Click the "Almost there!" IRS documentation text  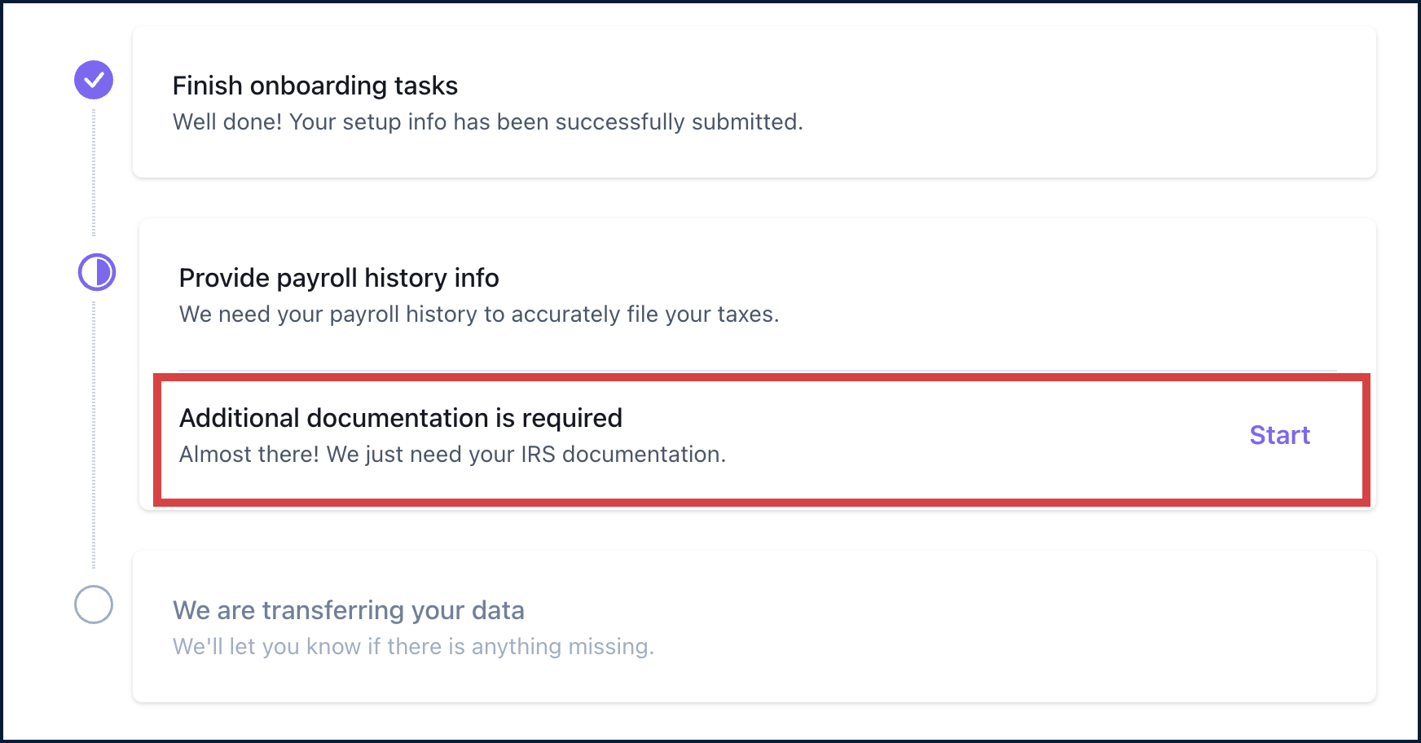click(x=452, y=455)
